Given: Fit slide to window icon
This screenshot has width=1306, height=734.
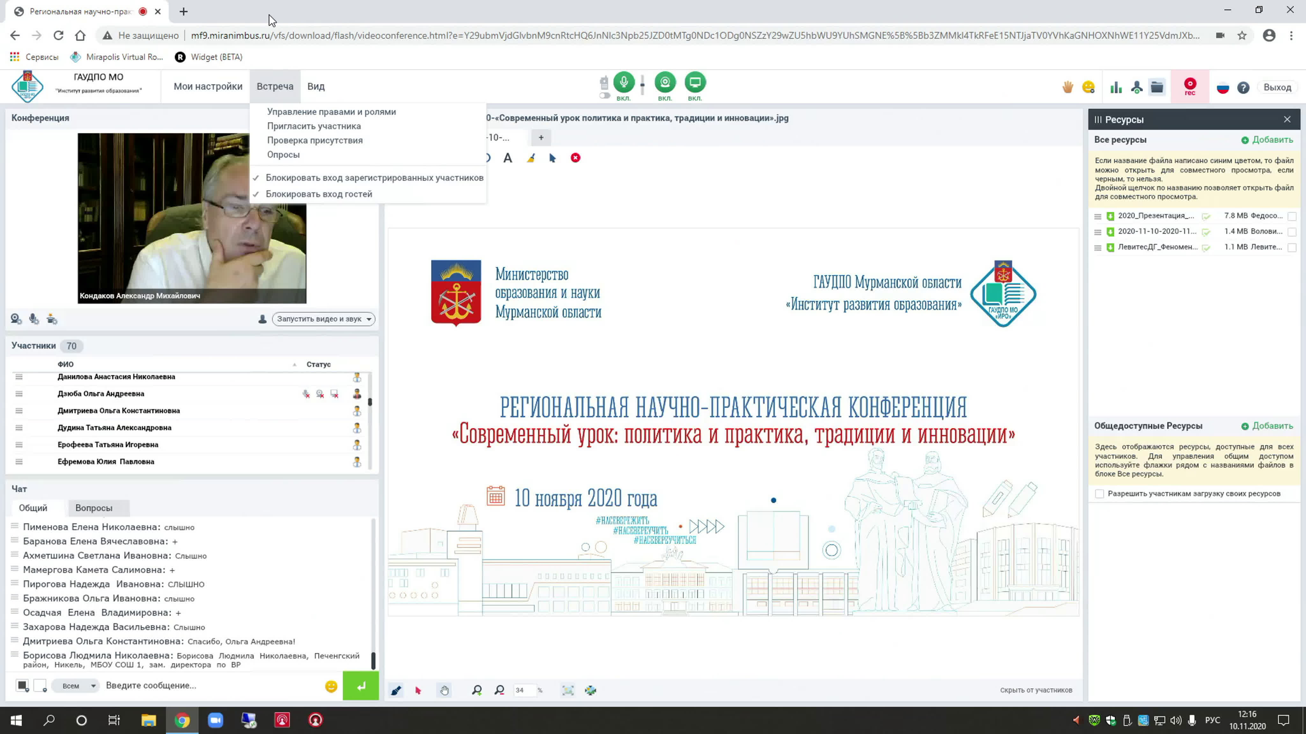Looking at the screenshot, I should 568,690.
